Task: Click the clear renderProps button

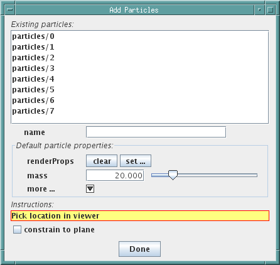Action: click(102, 161)
